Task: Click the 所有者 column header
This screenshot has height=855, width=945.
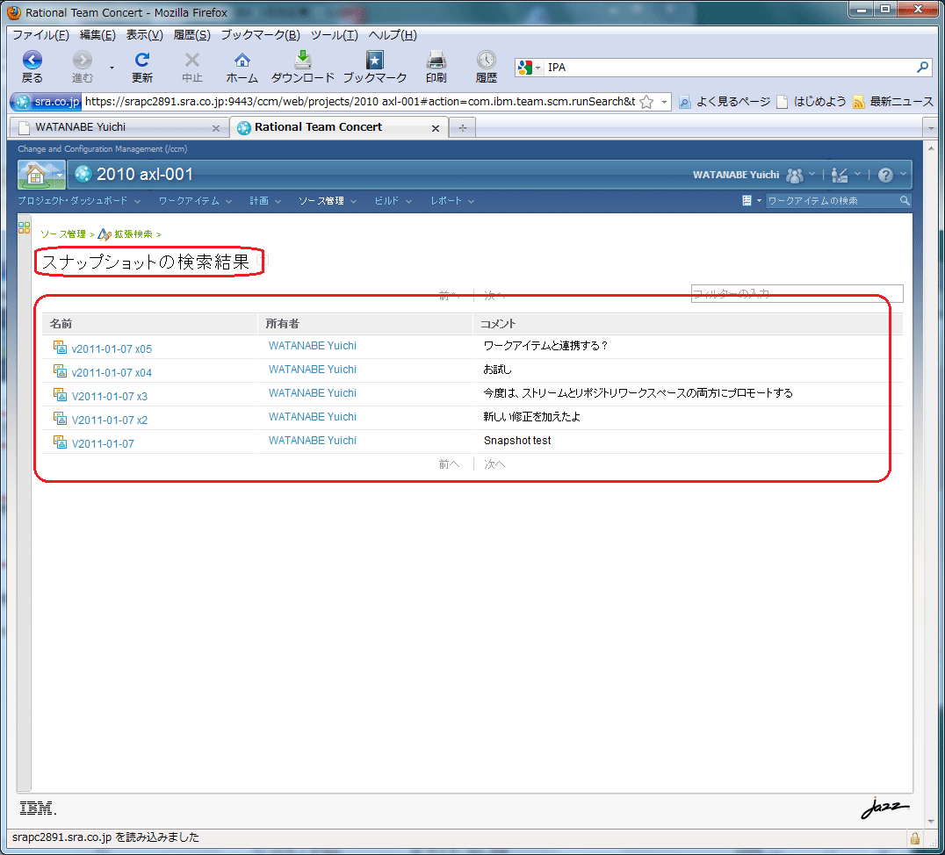Action: (365, 324)
